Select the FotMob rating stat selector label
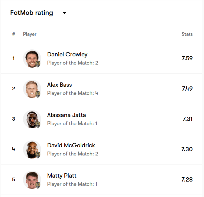The width and height of the screenshot is (204, 197). (x=31, y=13)
